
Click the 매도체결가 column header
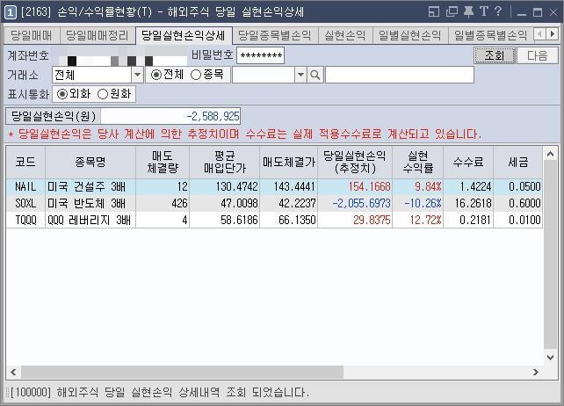tap(289, 162)
